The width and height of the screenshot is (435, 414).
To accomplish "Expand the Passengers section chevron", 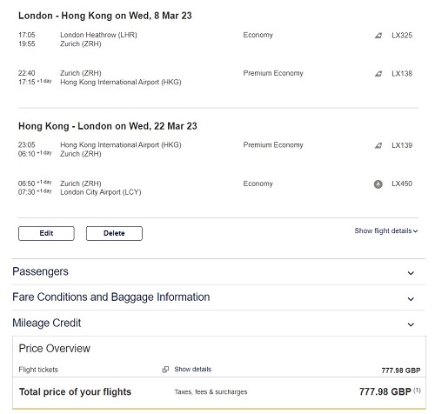I will 411,273.
